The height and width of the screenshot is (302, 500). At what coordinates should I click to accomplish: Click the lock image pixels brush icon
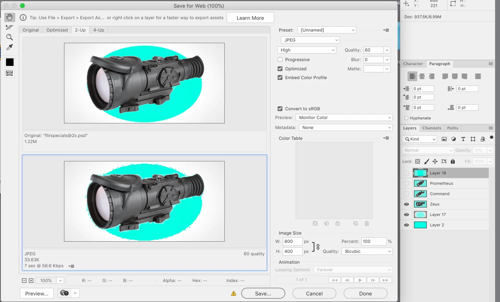[426, 161]
